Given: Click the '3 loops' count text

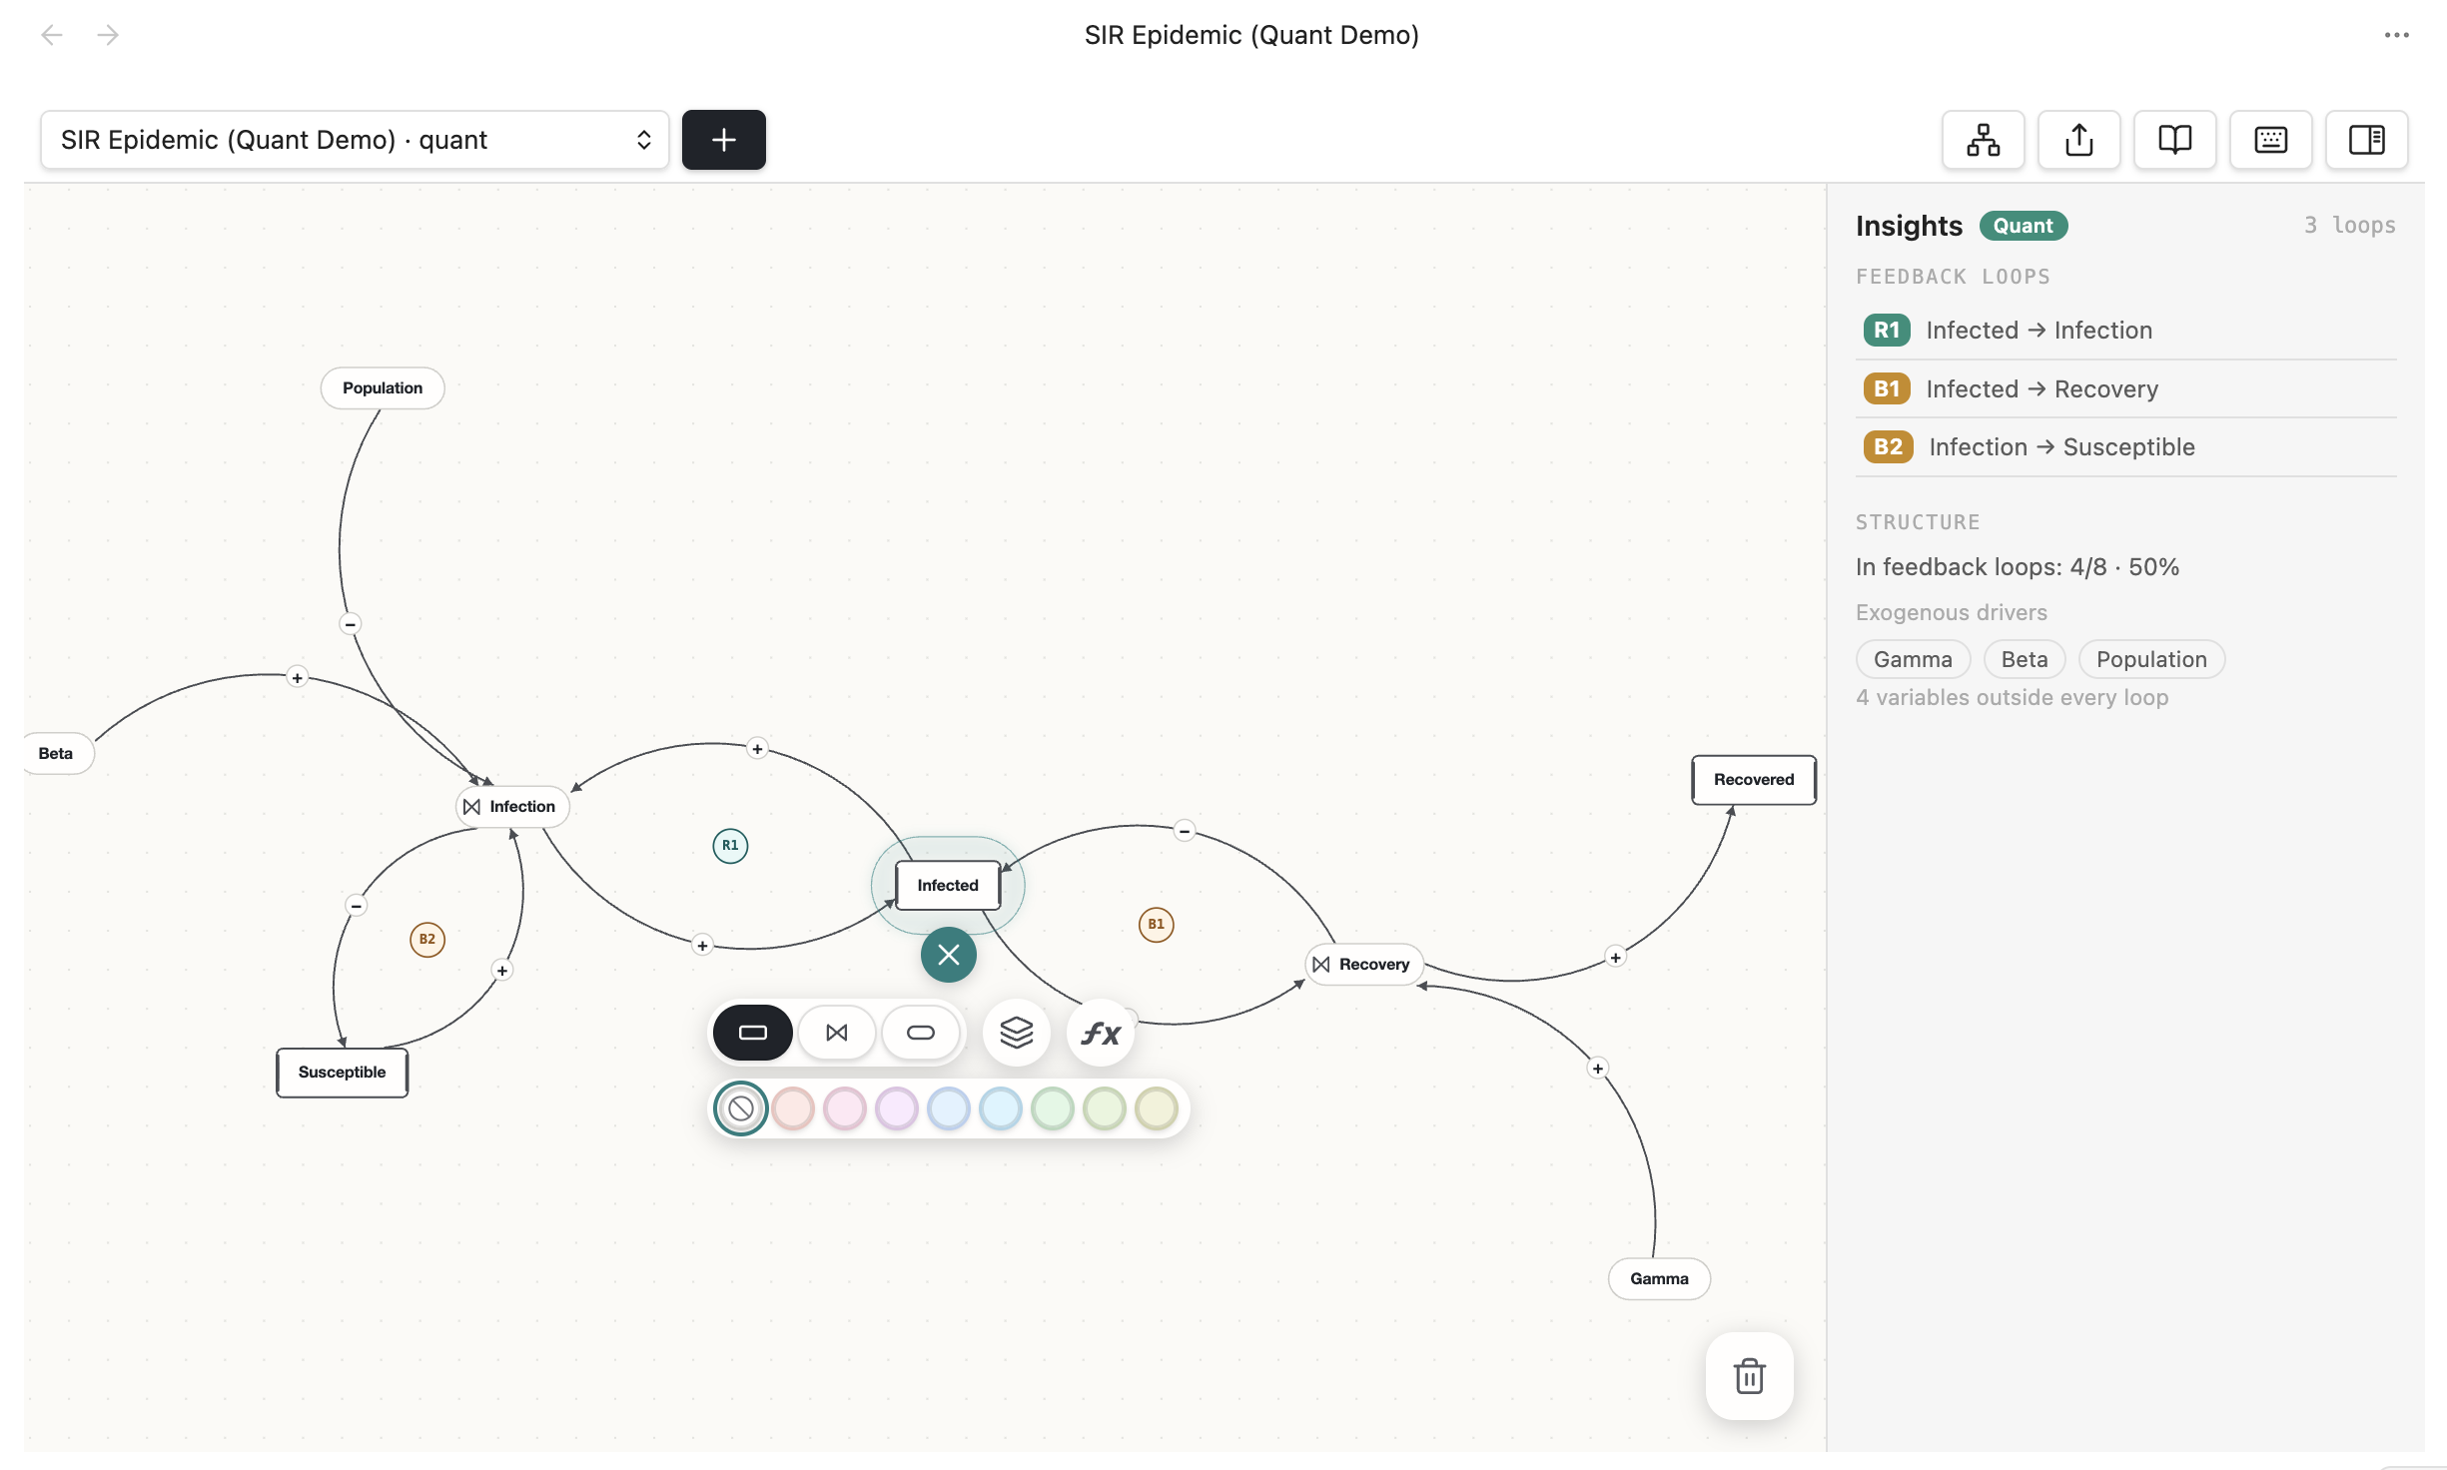Looking at the screenshot, I should point(2349,226).
